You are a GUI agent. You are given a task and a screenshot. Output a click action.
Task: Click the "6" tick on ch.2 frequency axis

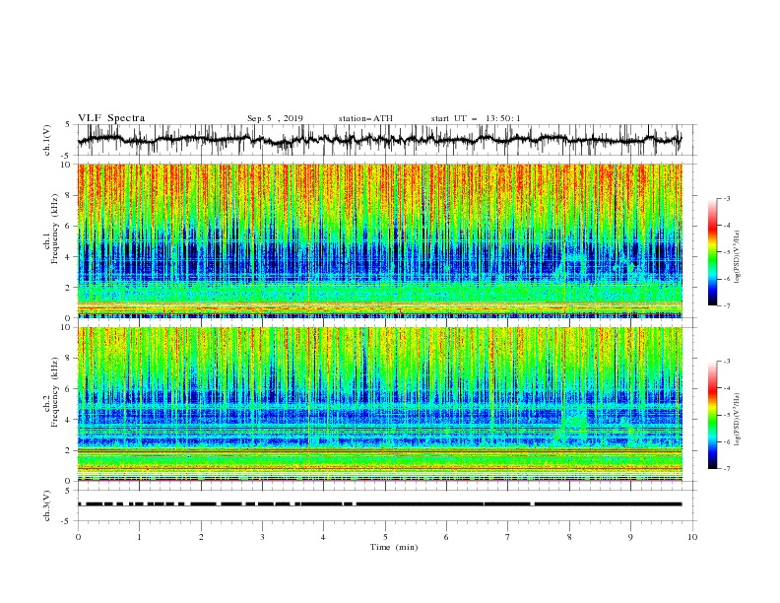tap(70, 389)
